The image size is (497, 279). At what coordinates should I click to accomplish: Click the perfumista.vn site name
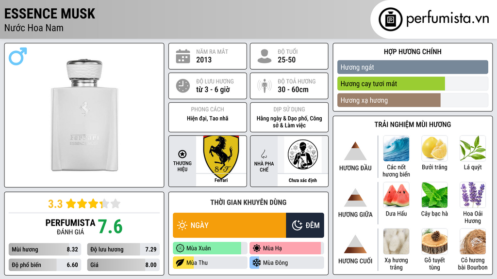(x=447, y=18)
